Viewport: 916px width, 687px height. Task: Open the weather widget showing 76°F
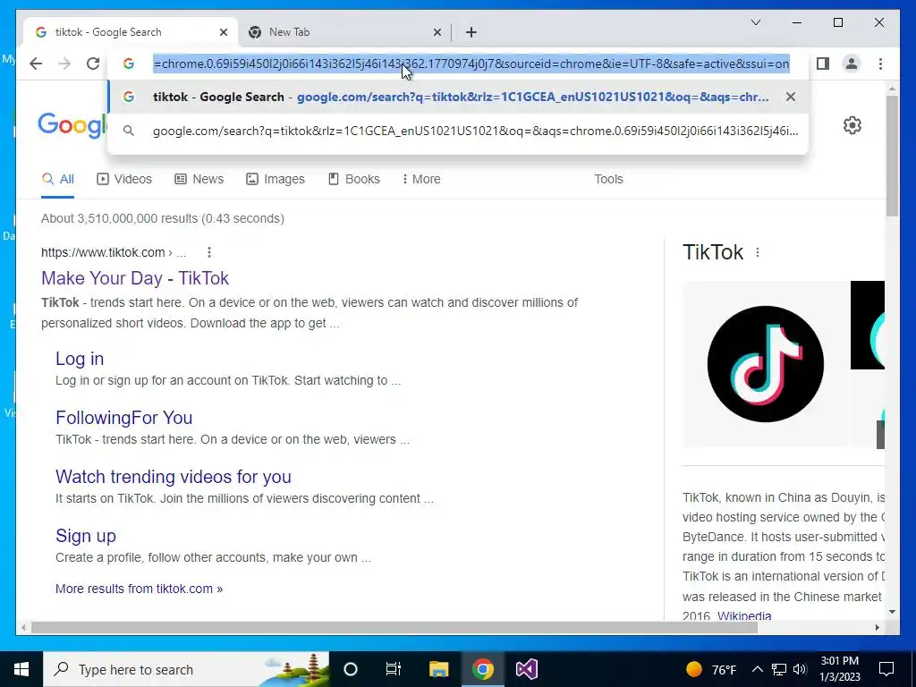click(711, 669)
